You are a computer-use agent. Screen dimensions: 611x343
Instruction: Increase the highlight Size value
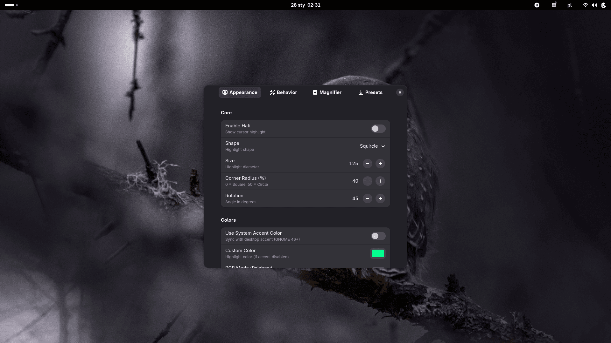pos(380,164)
